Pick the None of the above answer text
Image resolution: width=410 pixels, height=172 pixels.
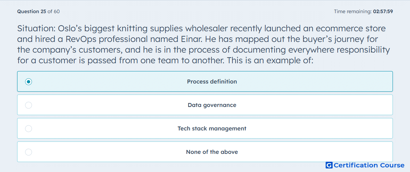pos(212,152)
